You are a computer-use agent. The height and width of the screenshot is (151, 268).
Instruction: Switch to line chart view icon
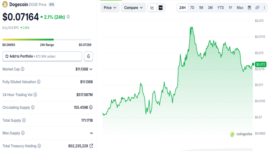[152, 8]
